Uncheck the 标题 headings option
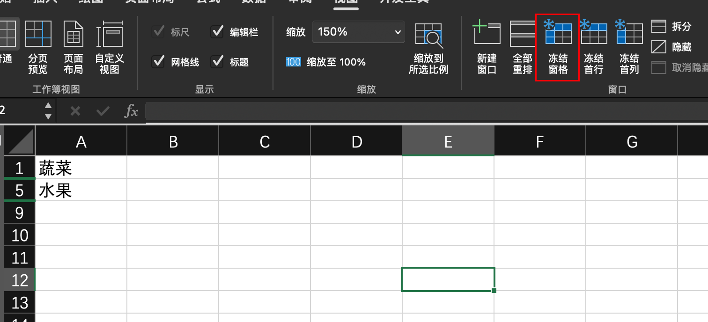The width and height of the screenshot is (708, 322). click(217, 62)
